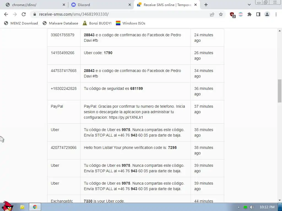Click the 7330 is your Uber code message

104,201
